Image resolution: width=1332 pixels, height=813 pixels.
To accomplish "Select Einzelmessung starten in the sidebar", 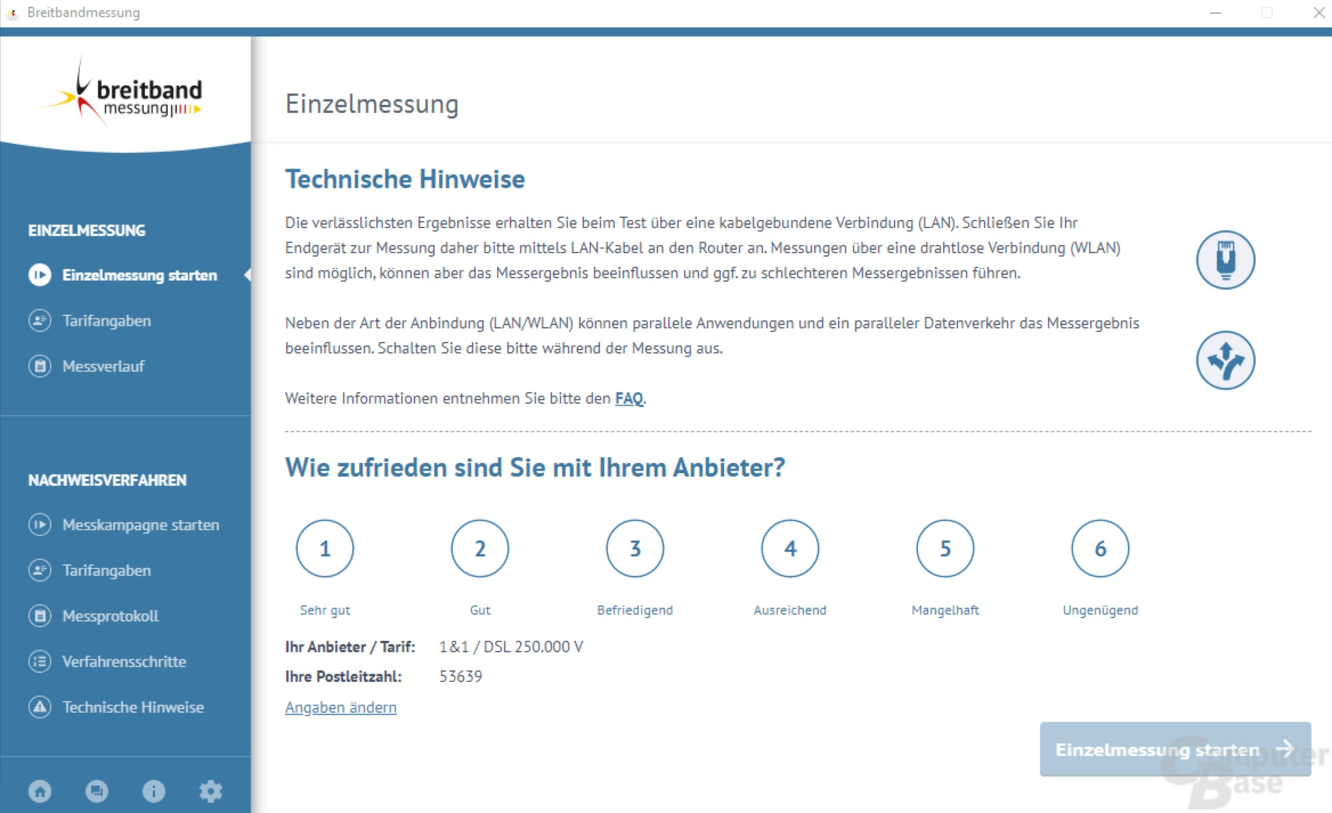I will [140, 275].
